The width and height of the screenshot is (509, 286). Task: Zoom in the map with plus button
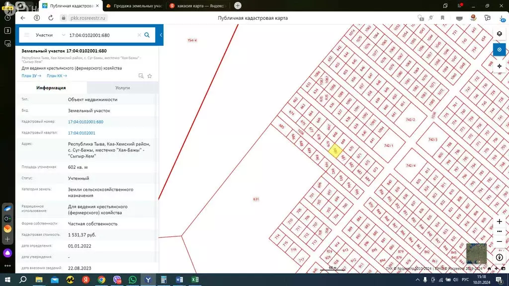coord(499,221)
